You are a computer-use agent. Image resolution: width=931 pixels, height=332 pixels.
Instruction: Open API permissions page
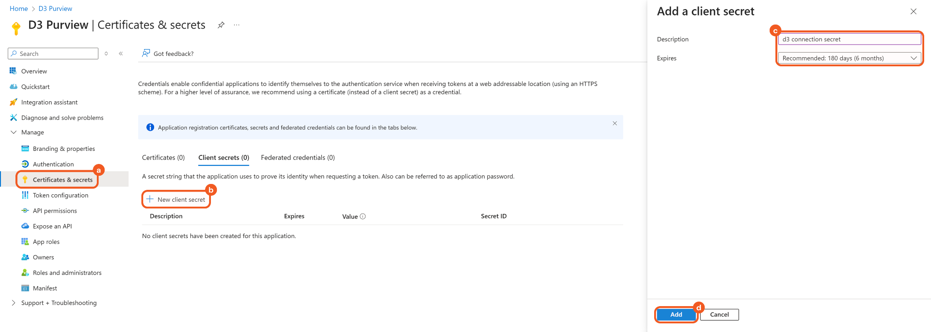coord(55,211)
